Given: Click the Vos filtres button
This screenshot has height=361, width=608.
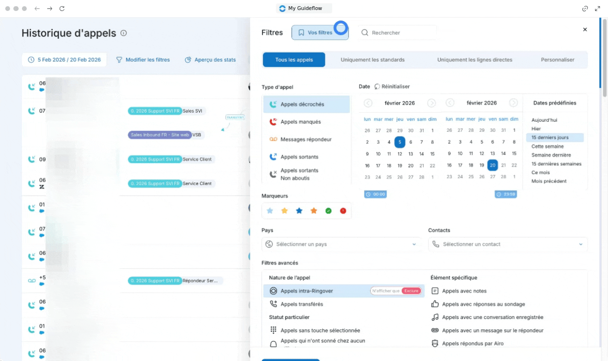Looking at the screenshot, I should click(320, 32).
